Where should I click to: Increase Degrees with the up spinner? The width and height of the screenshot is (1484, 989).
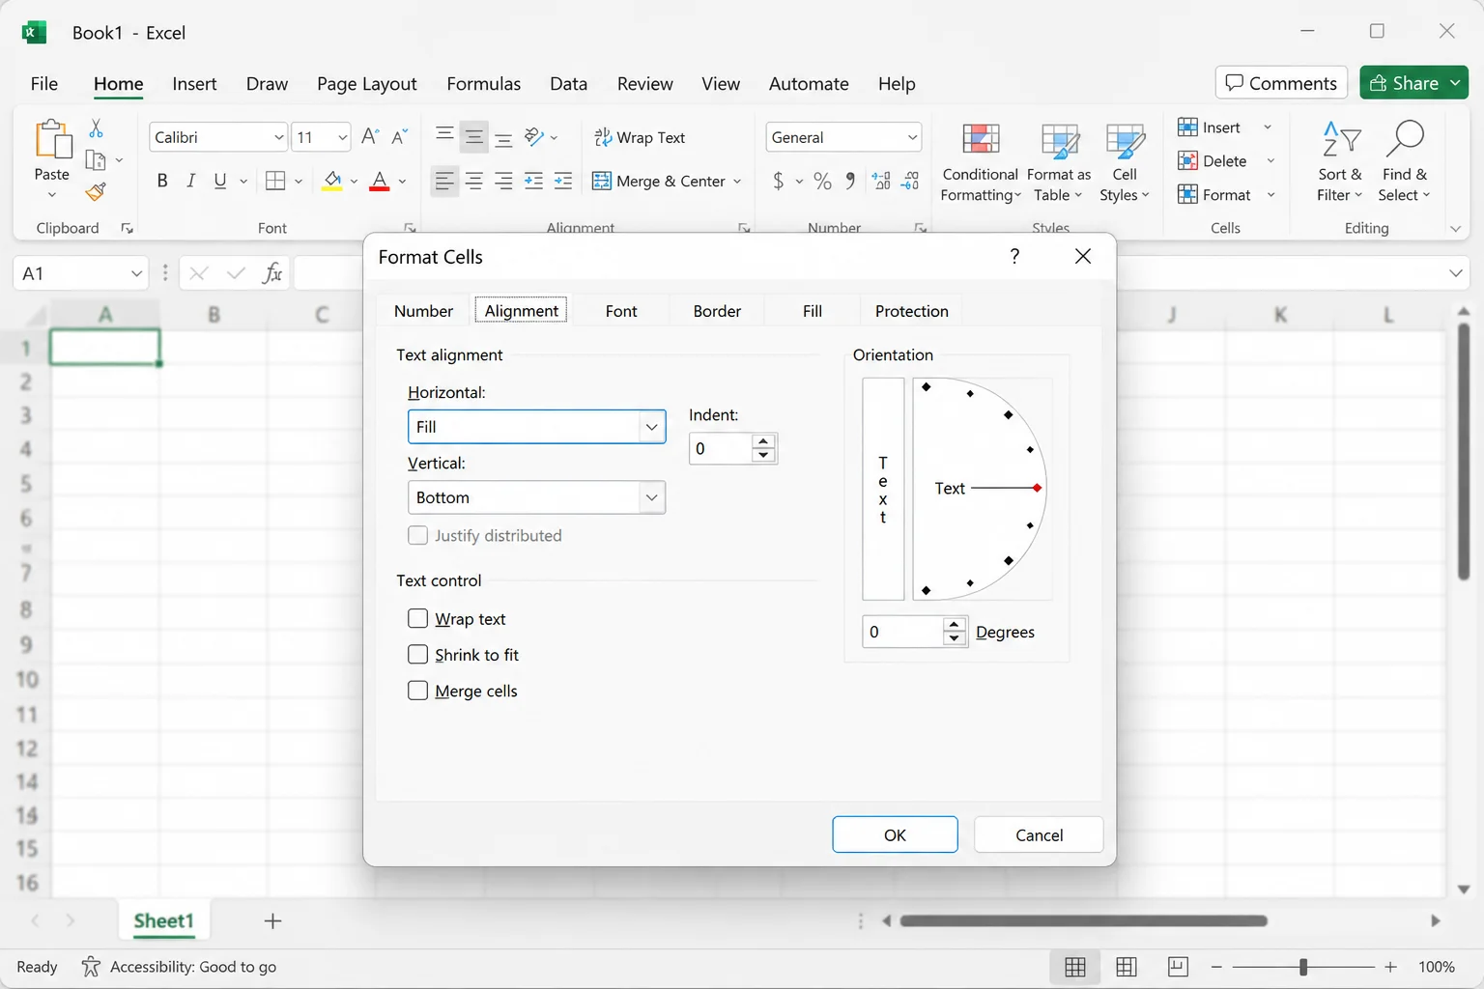(955, 625)
